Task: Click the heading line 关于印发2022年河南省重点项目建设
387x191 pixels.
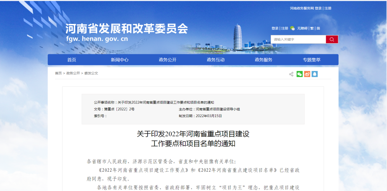Action: [193, 134]
